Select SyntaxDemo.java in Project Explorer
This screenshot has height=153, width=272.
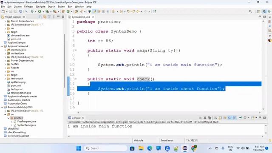point(26,125)
